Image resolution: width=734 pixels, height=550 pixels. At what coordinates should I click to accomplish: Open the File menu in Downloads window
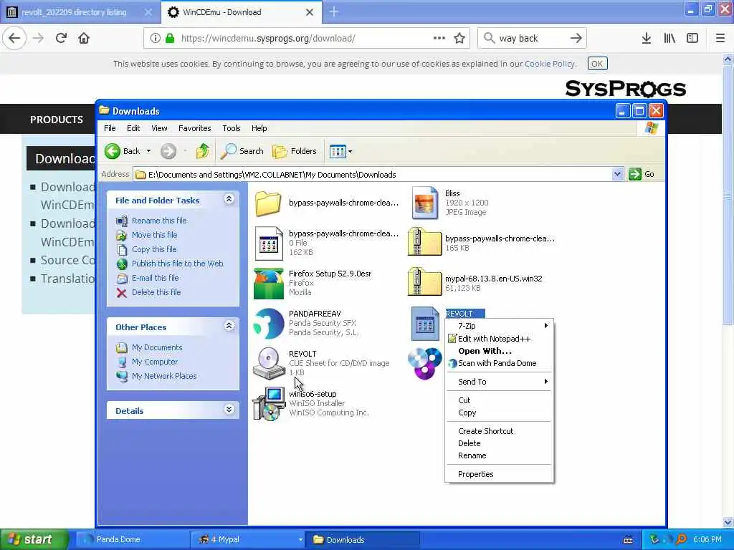click(x=110, y=128)
